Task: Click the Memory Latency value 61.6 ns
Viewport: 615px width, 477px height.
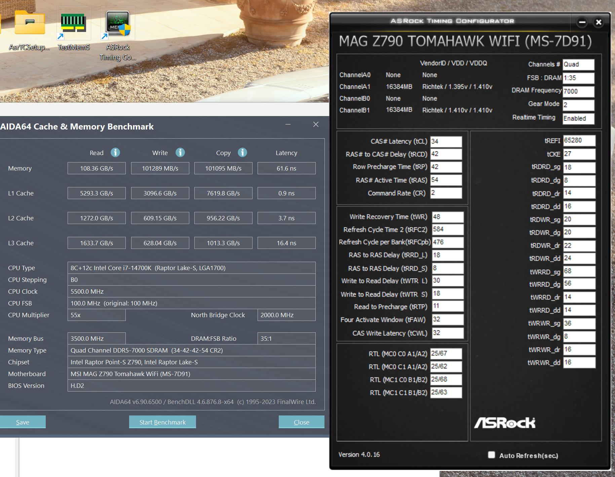Action: coord(286,168)
